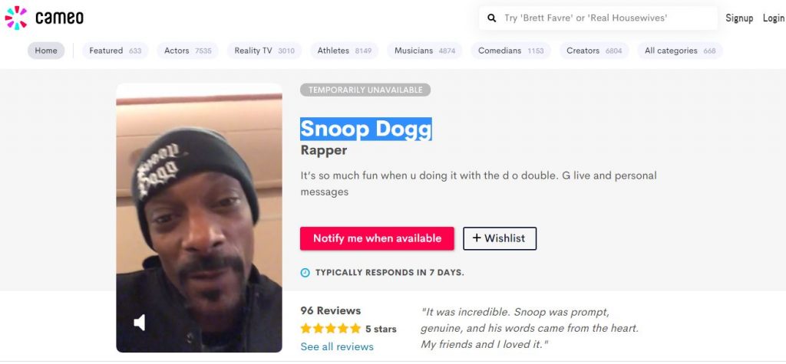Browse the Comedians category
The width and height of the screenshot is (786, 364).
tap(510, 51)
